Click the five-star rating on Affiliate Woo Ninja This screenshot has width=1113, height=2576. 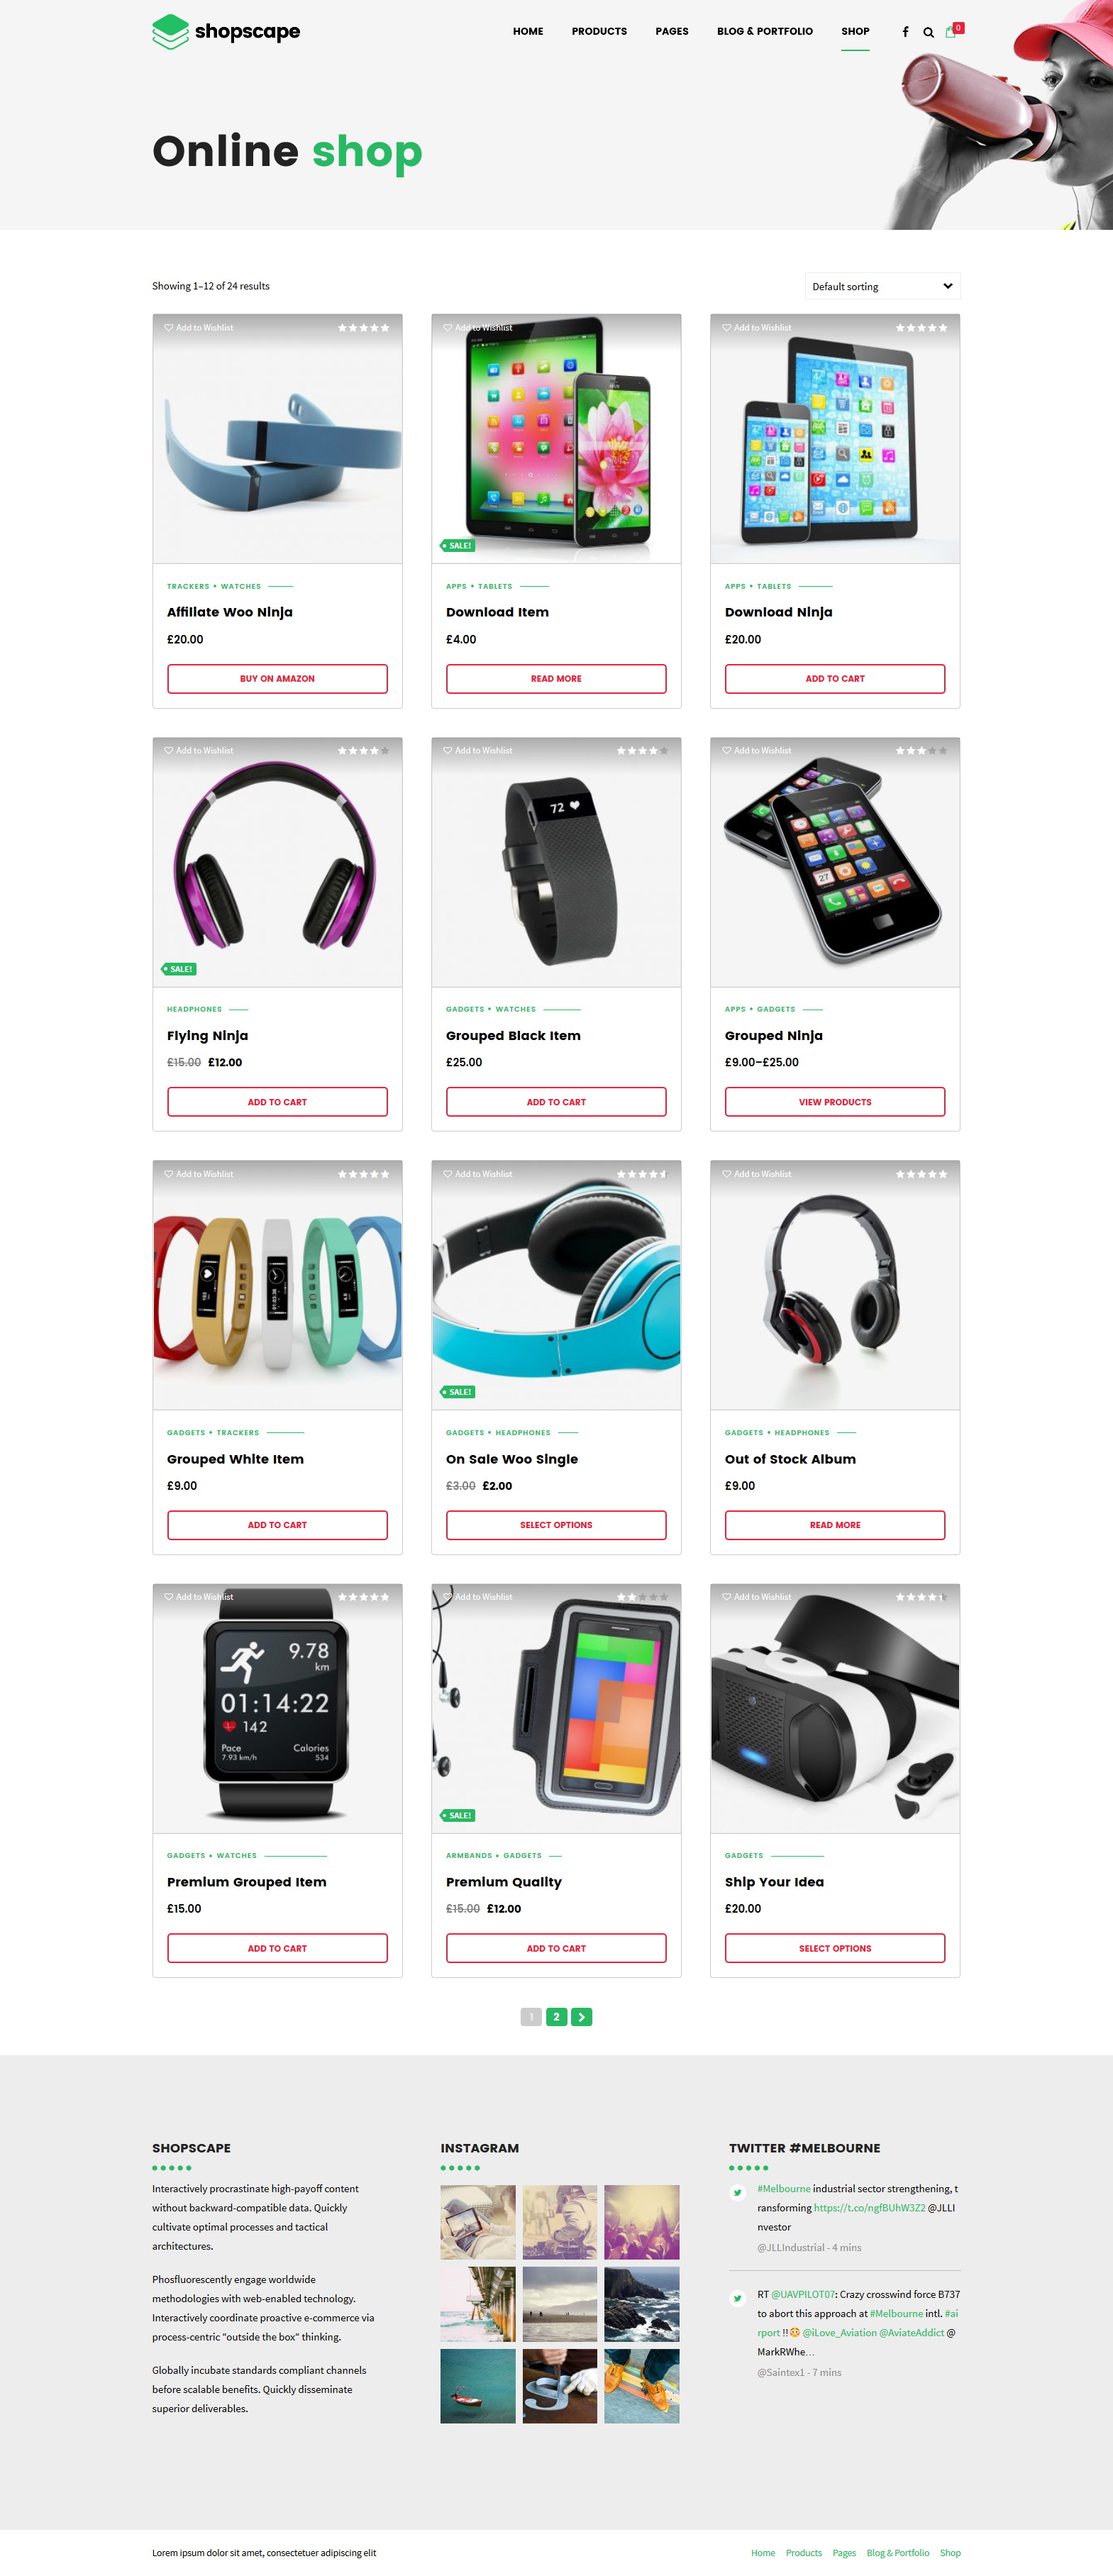[x=363, y=328]
